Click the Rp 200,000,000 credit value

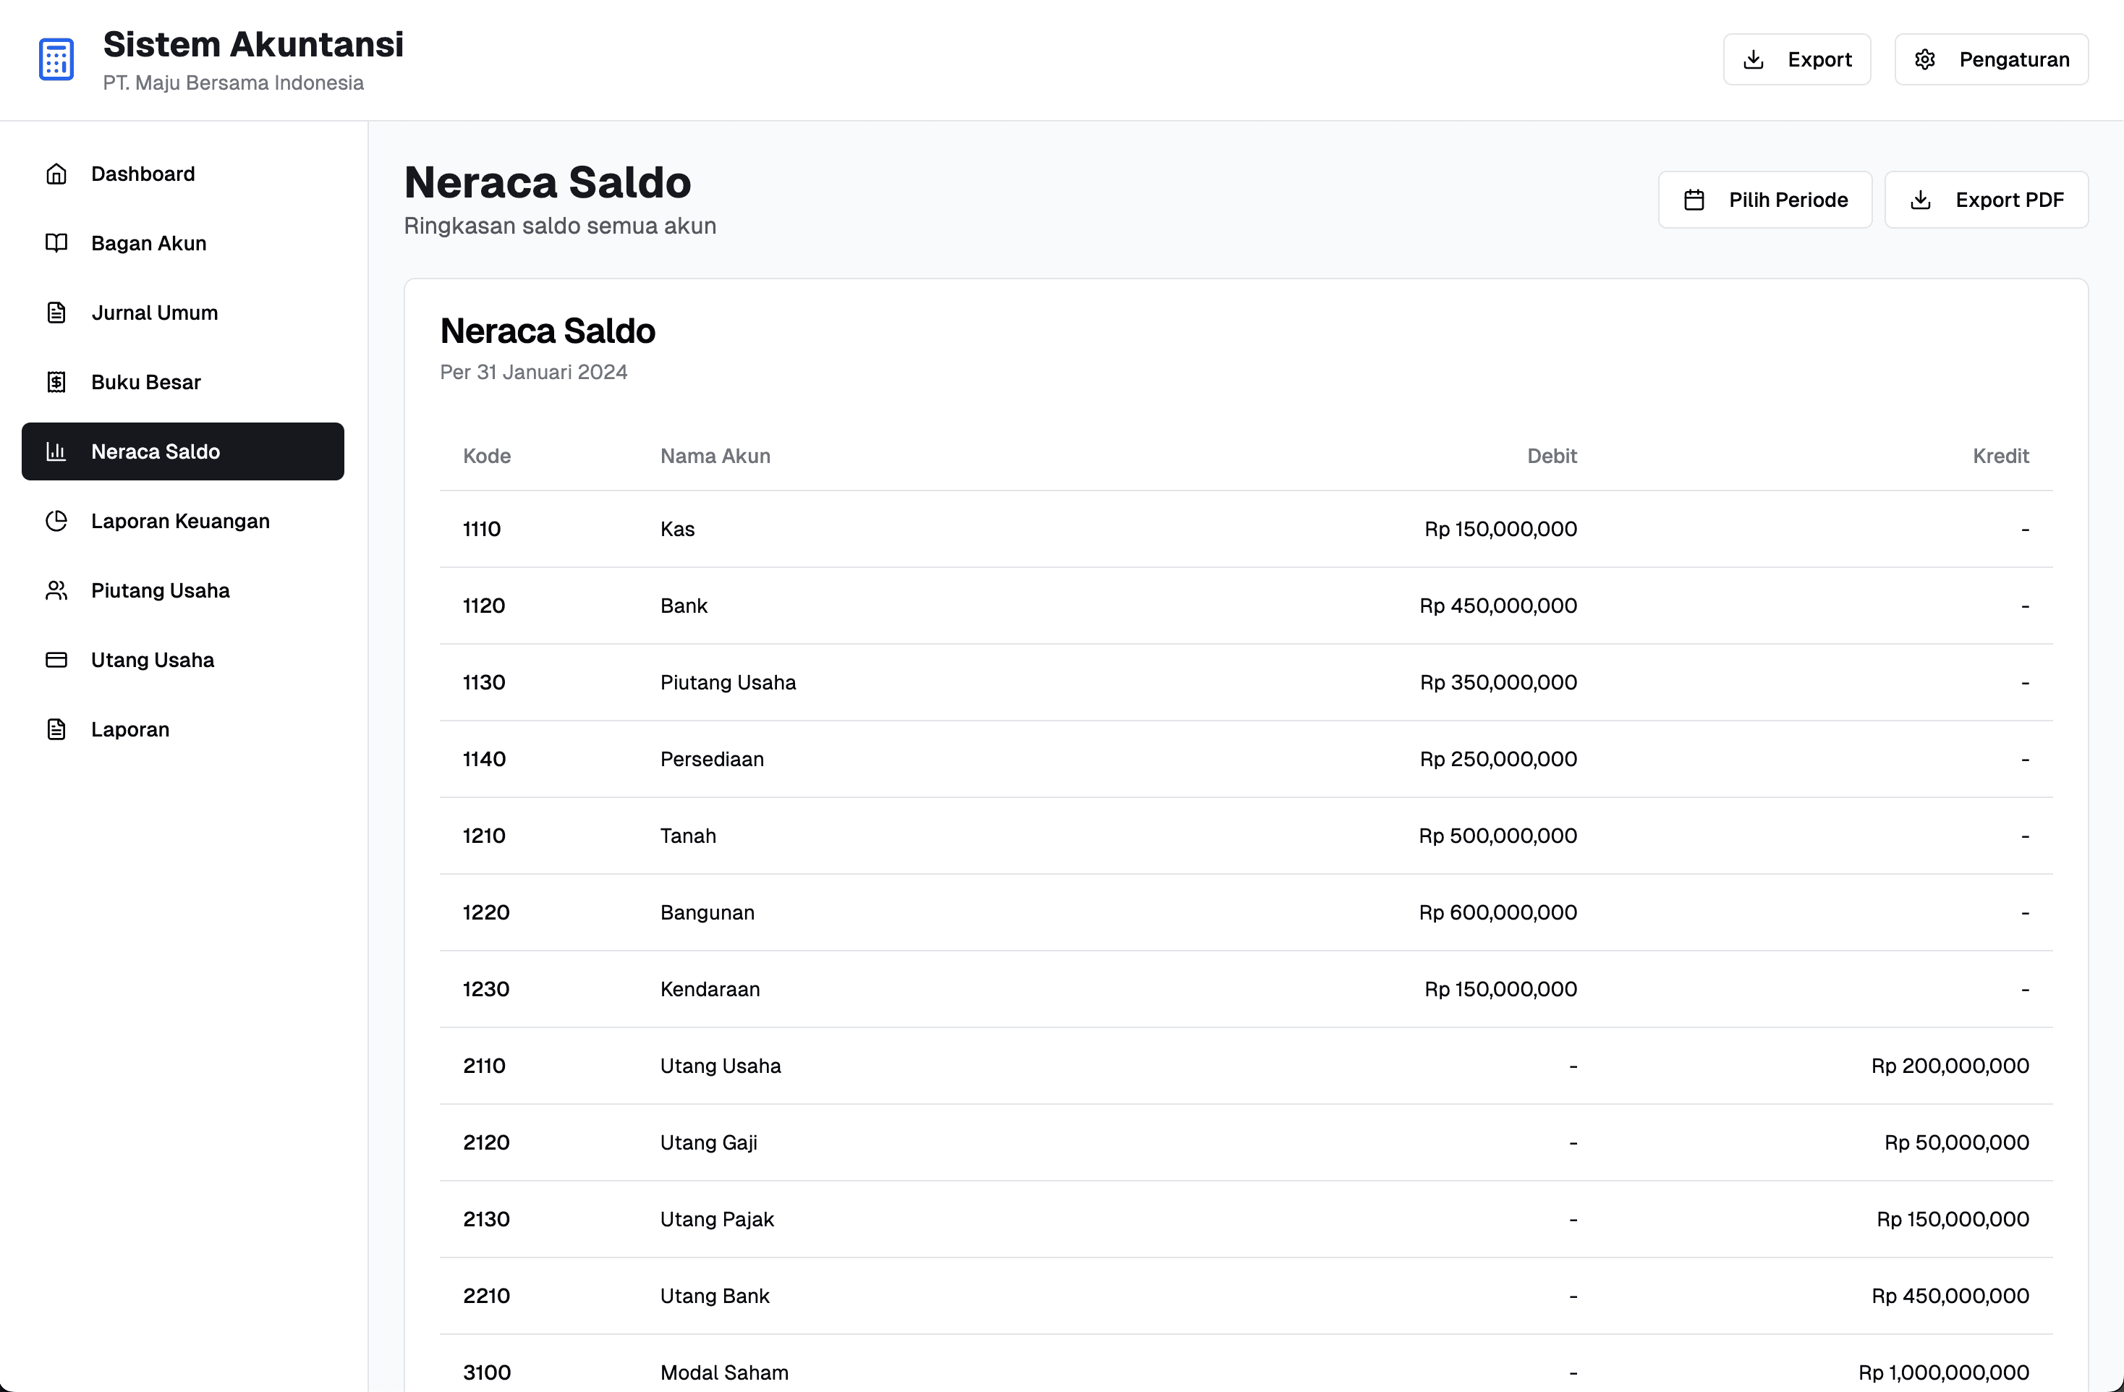click(x=1950, y=1066)
